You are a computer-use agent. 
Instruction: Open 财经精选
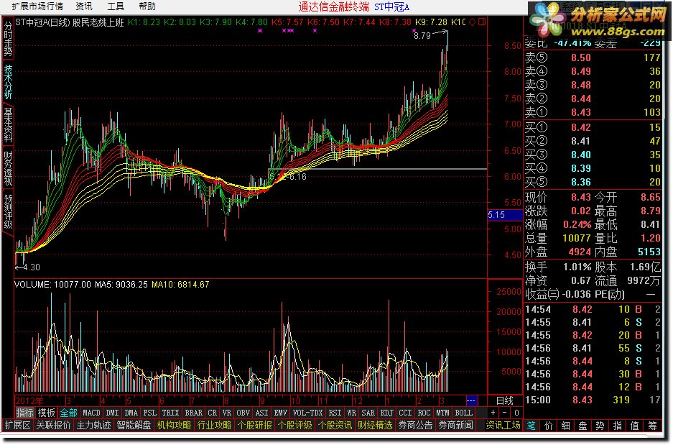point(375,426)
